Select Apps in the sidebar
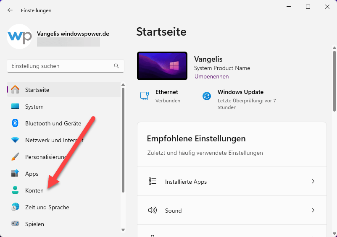The image size is (337, 237). (x=63, y=174)
